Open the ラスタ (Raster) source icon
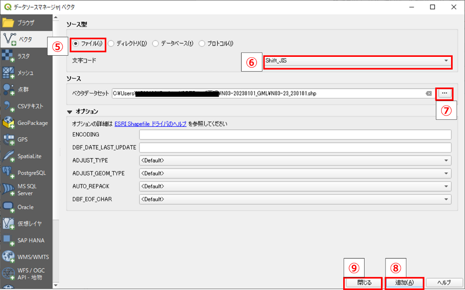 [8, 56]
